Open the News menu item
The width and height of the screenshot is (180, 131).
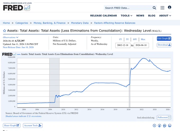[140, 16]
